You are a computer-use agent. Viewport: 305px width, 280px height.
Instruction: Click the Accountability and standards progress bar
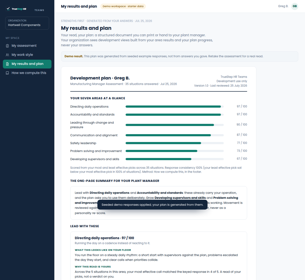click(175, 115)
